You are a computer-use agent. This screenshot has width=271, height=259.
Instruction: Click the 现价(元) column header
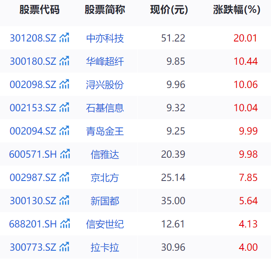click(x=169, y=10)
